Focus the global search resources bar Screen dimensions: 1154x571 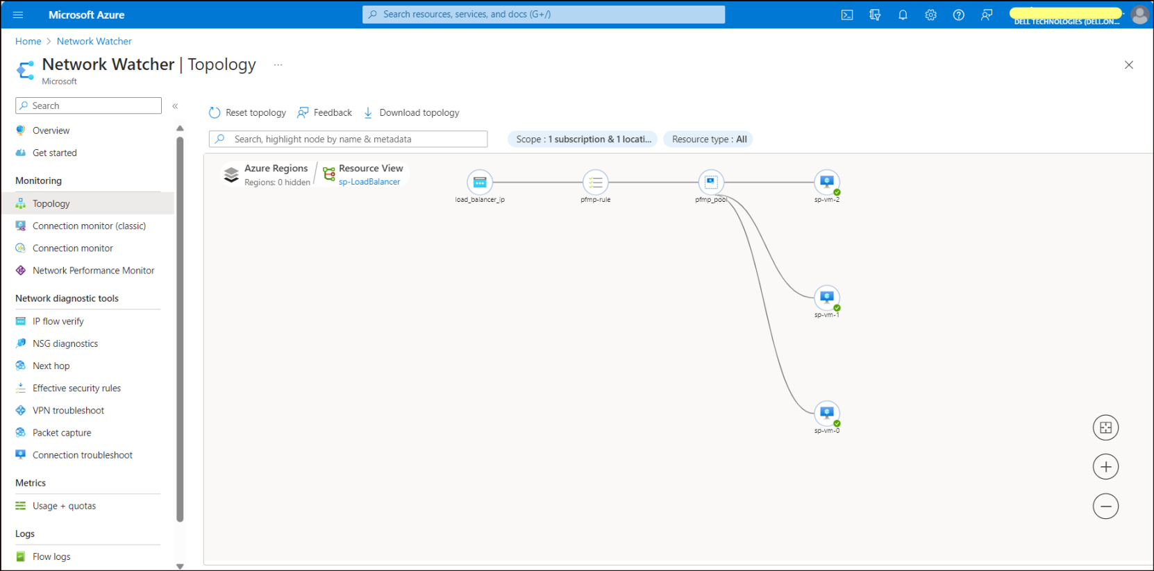(x=544, y=15)
